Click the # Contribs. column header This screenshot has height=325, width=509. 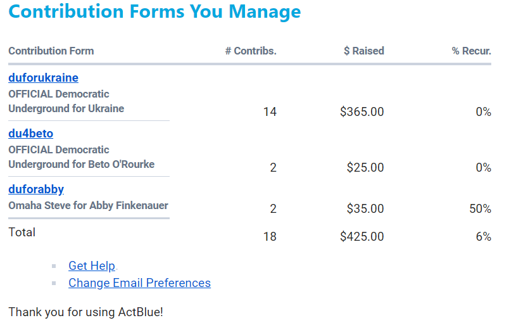click(x=251, y=51)
